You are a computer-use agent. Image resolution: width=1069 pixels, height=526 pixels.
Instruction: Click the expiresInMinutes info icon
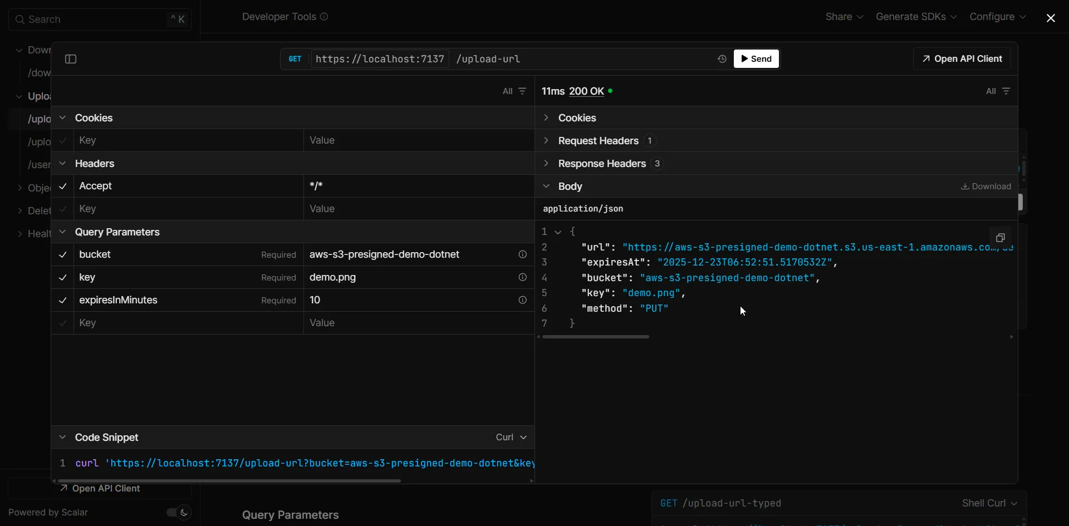tap(522, 300)
